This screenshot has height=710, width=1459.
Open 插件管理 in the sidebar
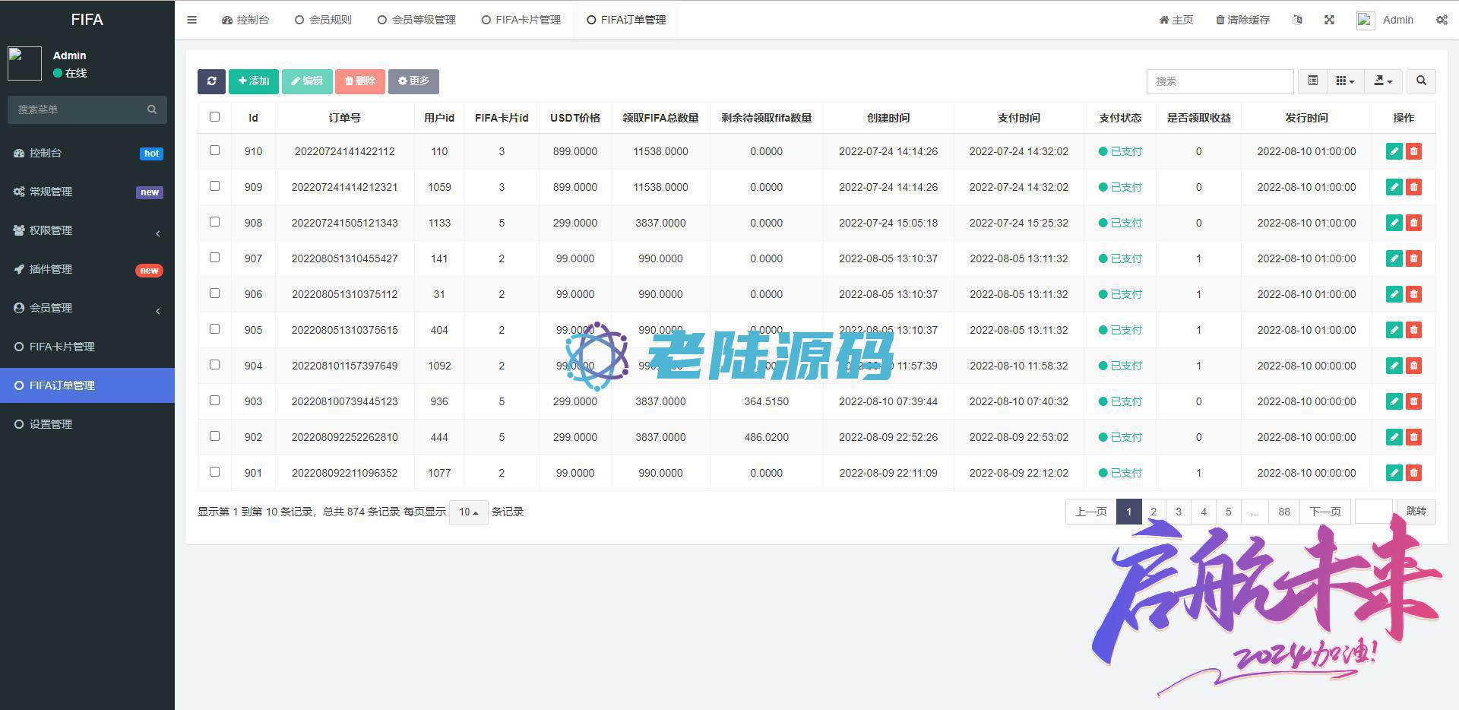(87, 269)
